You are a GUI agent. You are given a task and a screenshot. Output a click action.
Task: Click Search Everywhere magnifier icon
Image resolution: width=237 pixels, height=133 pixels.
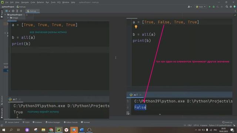pyautogui.click(x=227, y=7)
